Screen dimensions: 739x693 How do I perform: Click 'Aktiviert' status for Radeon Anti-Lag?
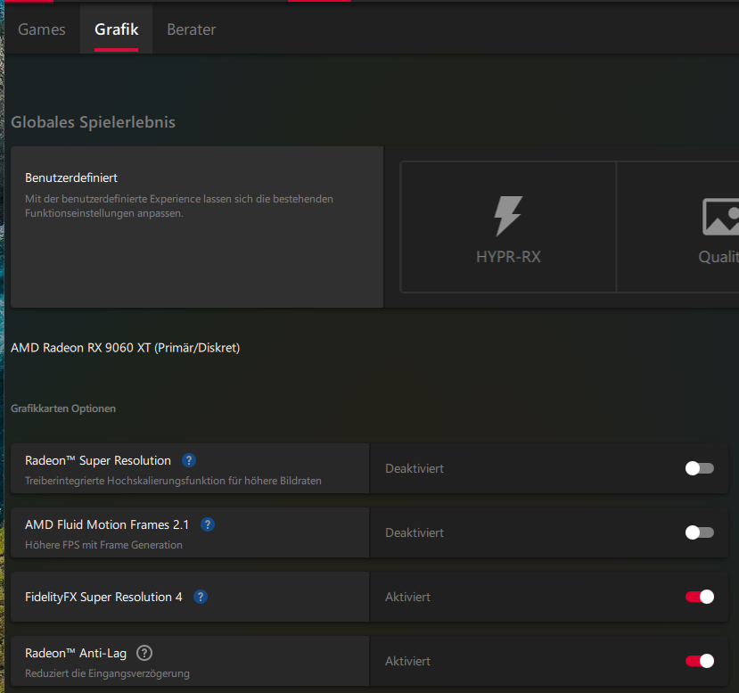(x=407, y=661)
